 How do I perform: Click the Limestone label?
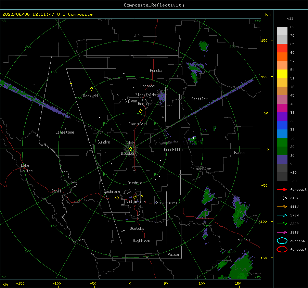click(x=65, y=132)
